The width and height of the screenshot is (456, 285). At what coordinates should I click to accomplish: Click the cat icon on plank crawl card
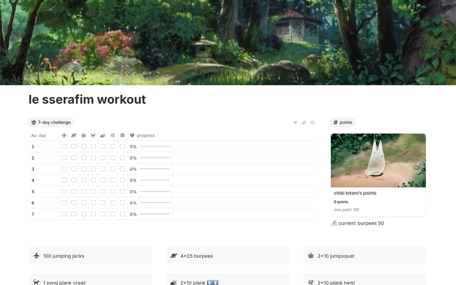36,282
